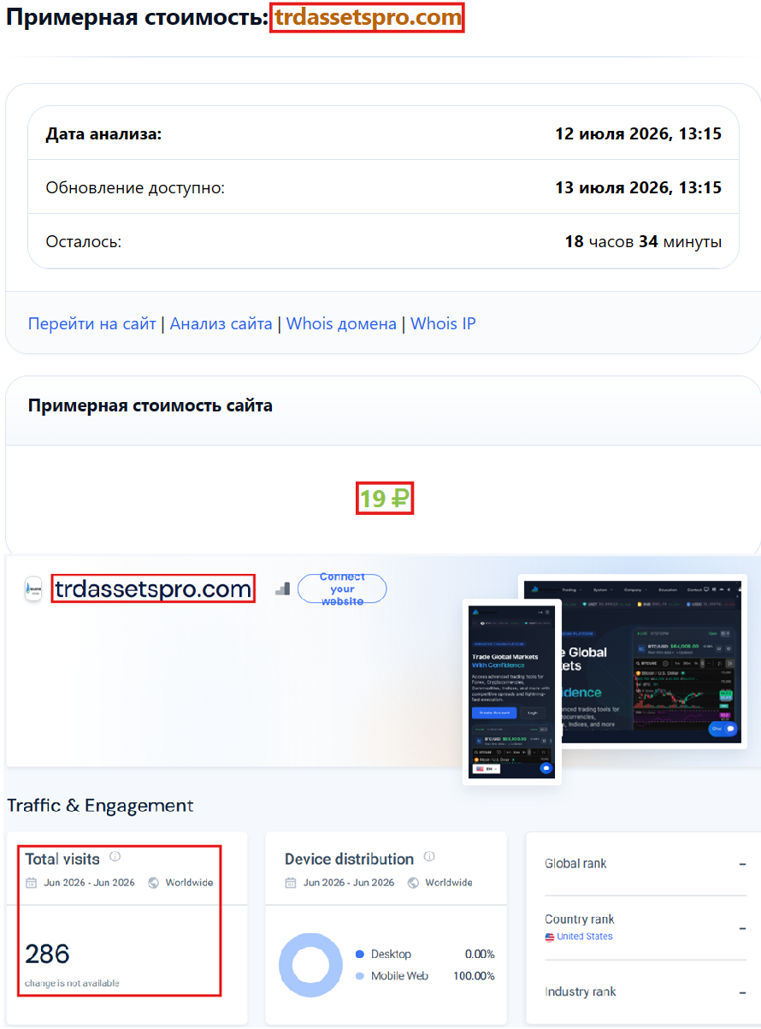Click the chat bubble in mobile preview

pyautogui.click(x=546, y=768)
